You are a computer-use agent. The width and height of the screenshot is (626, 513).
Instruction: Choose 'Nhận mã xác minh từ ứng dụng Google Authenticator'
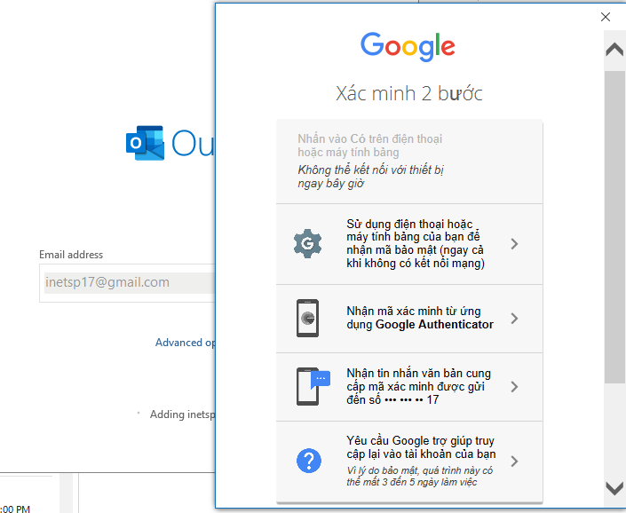pyautogui.click(x=409, y=319)
